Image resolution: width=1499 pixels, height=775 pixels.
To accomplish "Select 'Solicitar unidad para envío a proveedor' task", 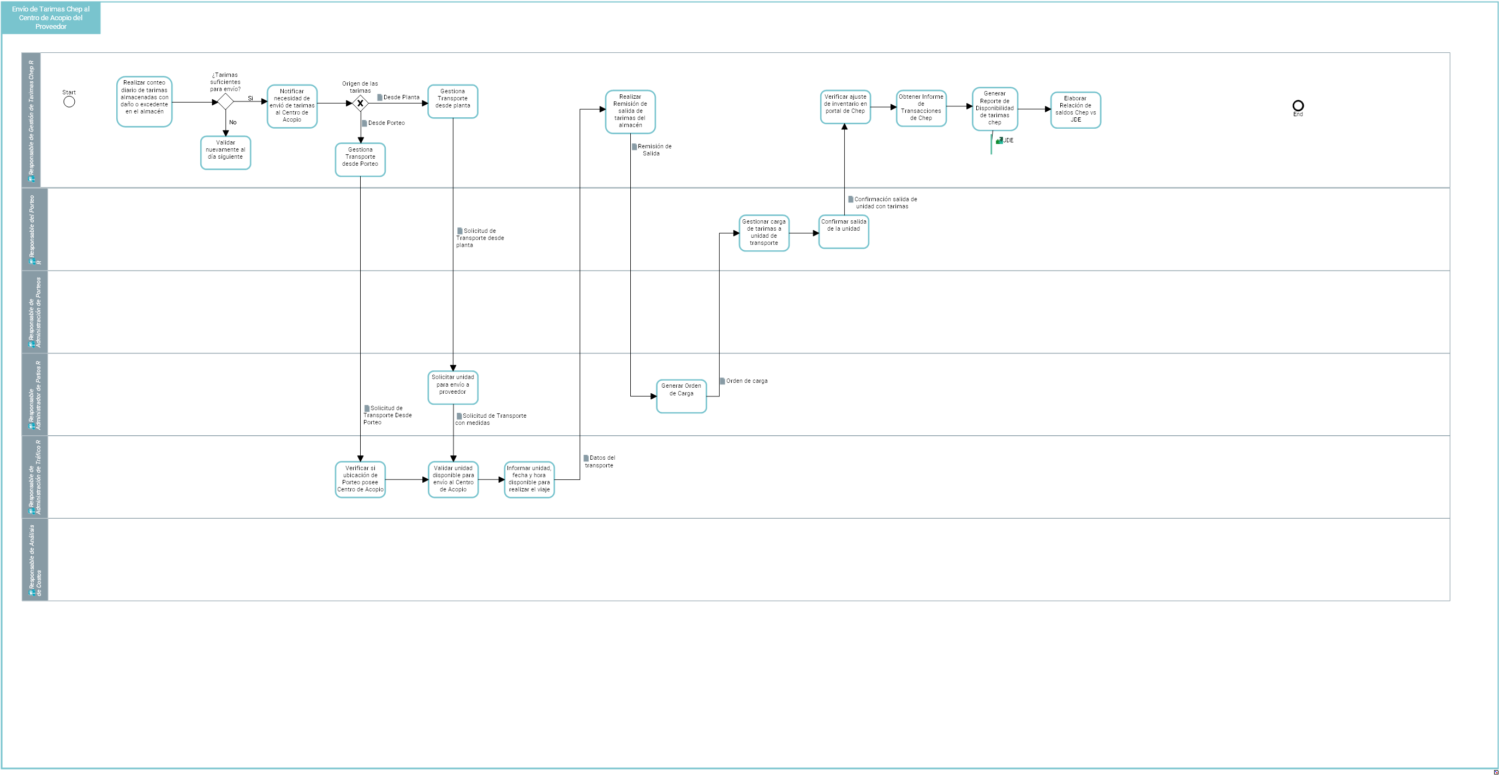I will coord(453,388).
